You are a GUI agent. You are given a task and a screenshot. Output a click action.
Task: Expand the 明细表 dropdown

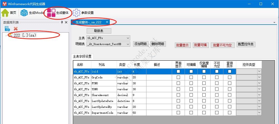(128, 44)
